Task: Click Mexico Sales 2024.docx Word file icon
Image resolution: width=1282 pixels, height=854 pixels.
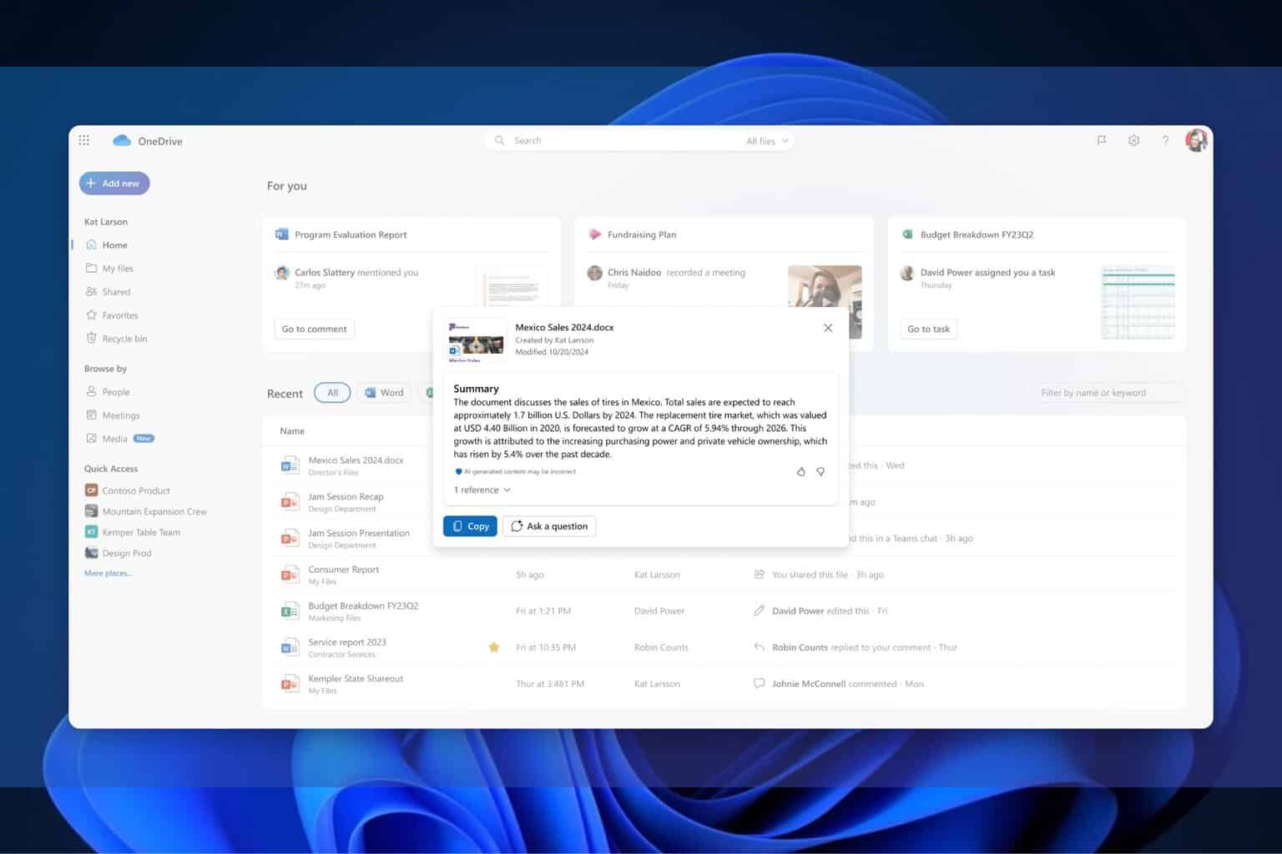Action: [x=290, y=465]
